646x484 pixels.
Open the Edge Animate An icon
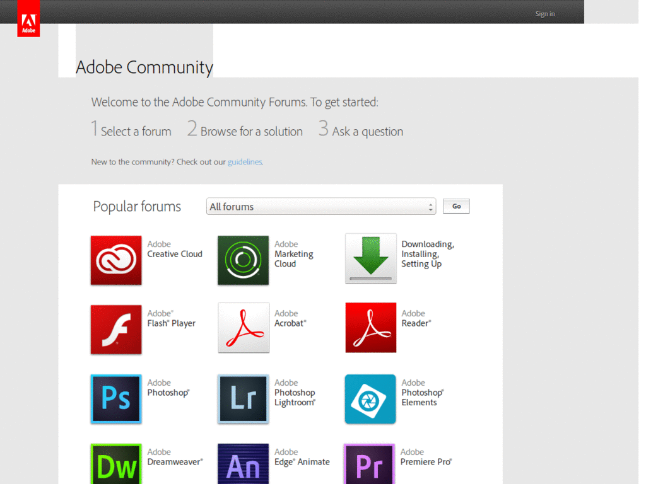tap(243, 464)
